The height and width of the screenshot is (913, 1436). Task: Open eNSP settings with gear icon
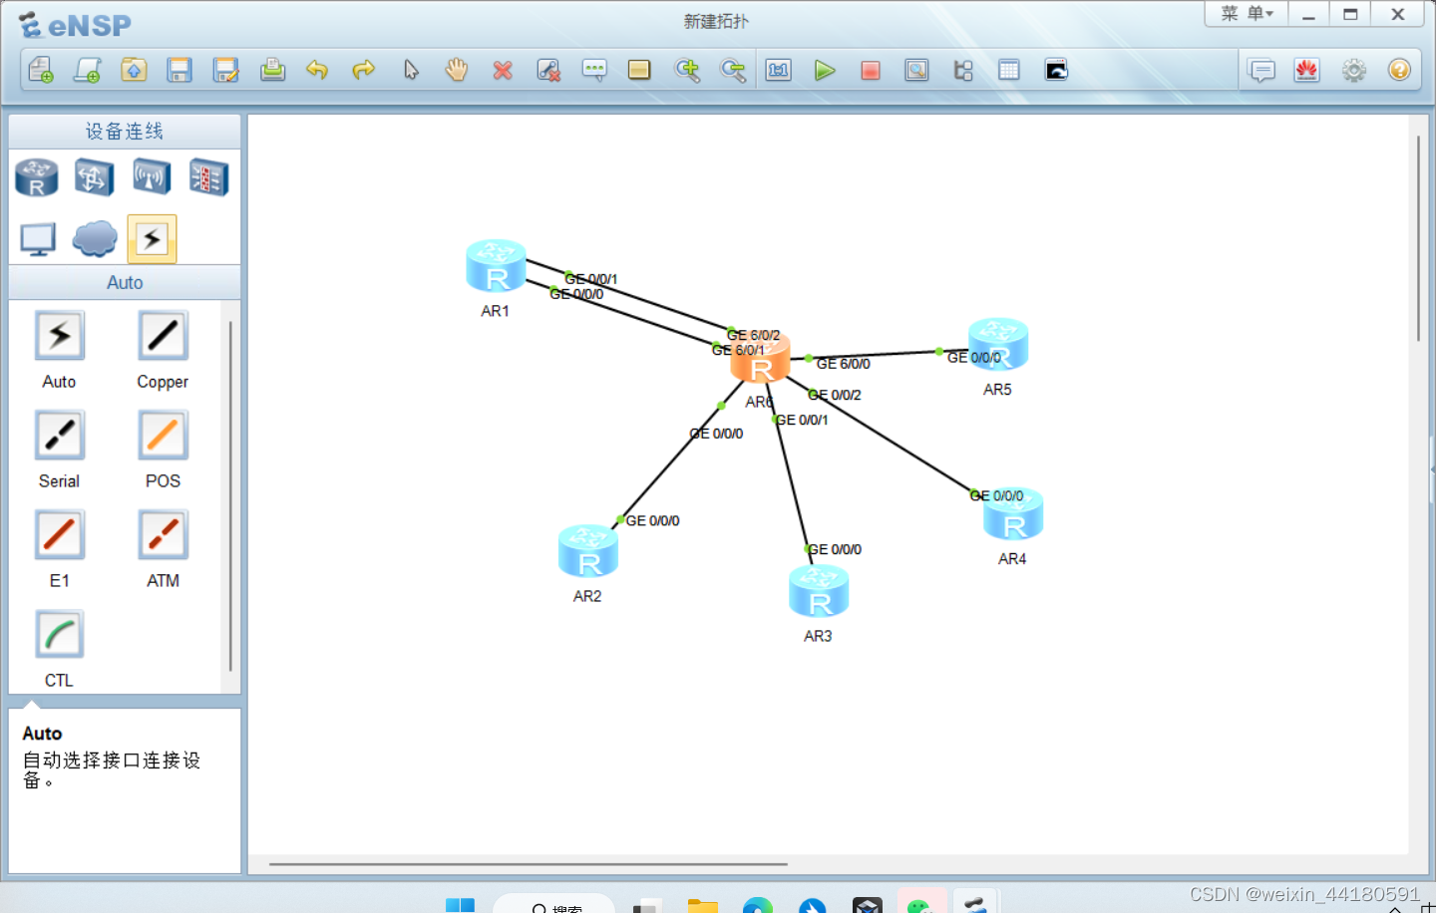pos(1353,70)
